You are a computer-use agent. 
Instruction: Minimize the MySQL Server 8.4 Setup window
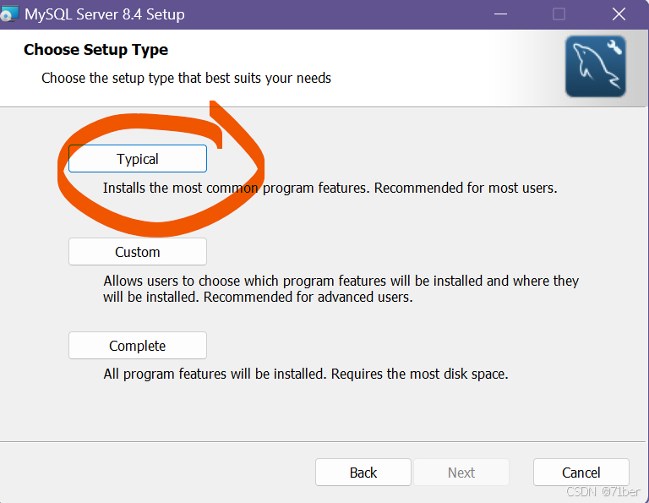(x=500, y=14)
